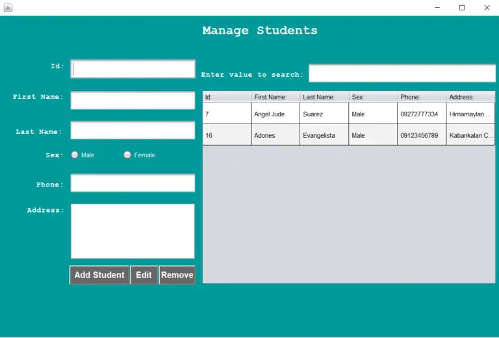This screenshot has height=338, width=499.
Task: Select the Female radio button
Action: pos(127,155)
